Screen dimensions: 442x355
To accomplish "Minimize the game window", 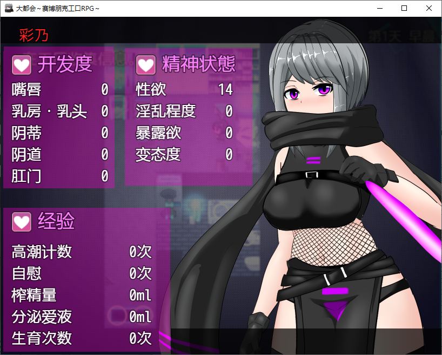I will click(379, 9).
